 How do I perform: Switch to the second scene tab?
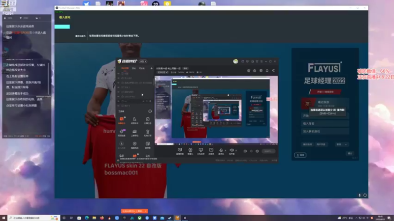134,68
